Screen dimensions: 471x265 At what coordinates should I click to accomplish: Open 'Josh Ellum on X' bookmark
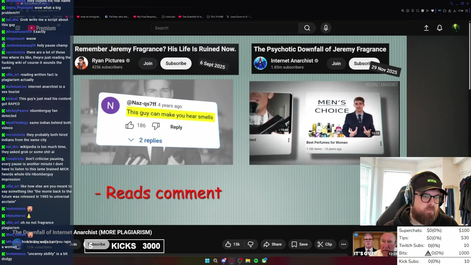[239, 17]
